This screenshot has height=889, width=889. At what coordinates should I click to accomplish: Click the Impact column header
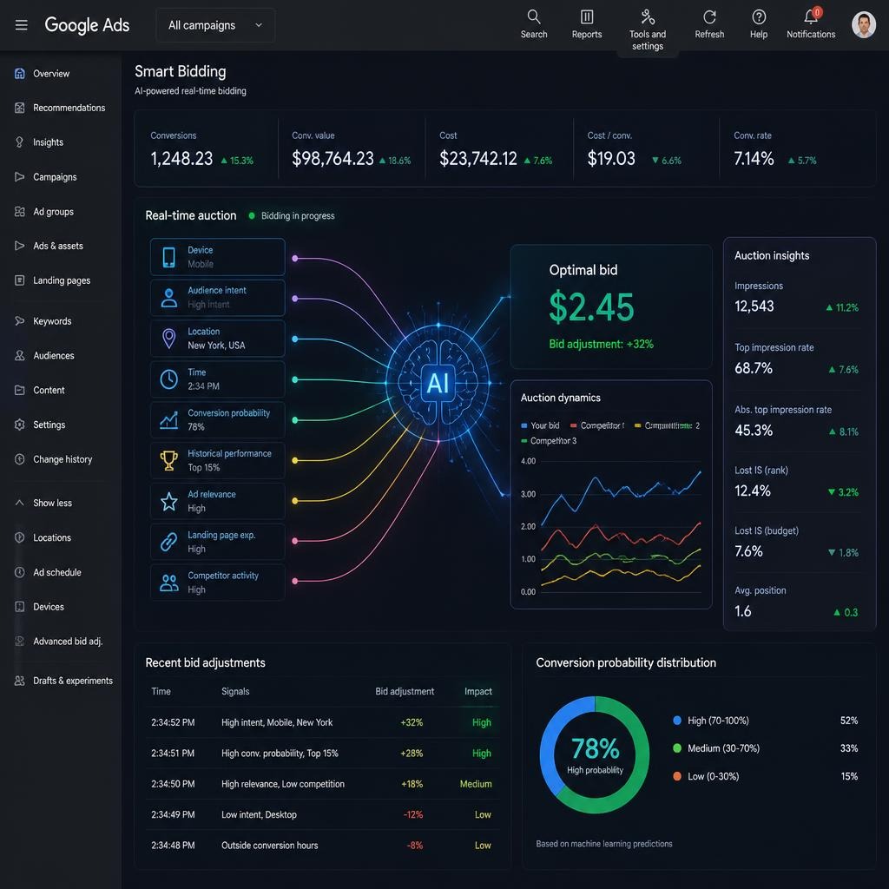[478, 692]
